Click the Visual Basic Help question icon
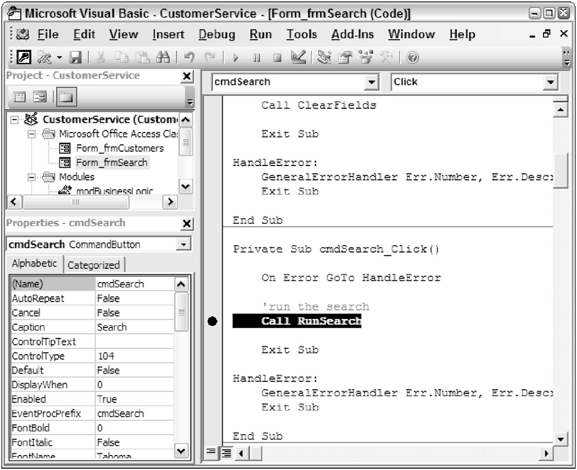 click(x=413, y=58)
